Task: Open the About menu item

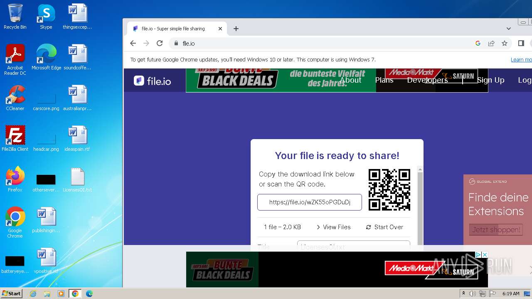Action: pos(350,80)
